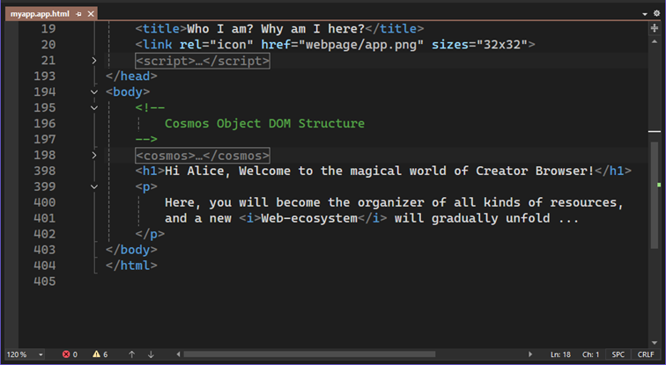Collapse the p element on line 399
The height and width of the screenshot is (365, 666).
[x=94, y=186]
